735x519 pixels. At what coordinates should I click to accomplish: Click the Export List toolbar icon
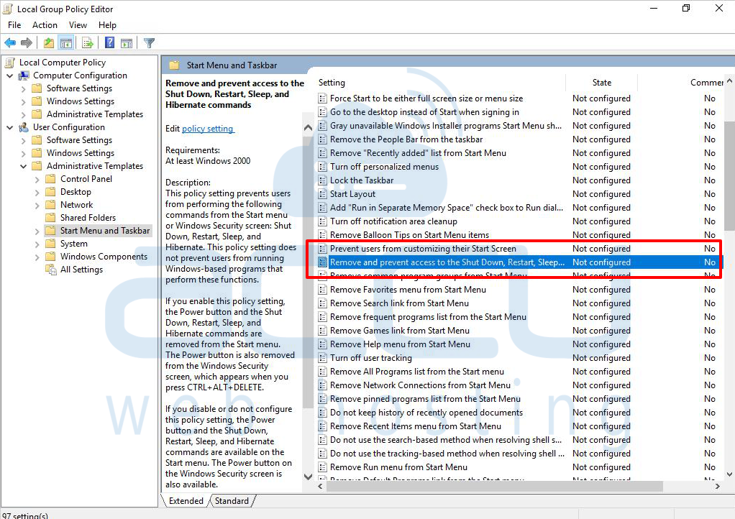coord(88,42)
